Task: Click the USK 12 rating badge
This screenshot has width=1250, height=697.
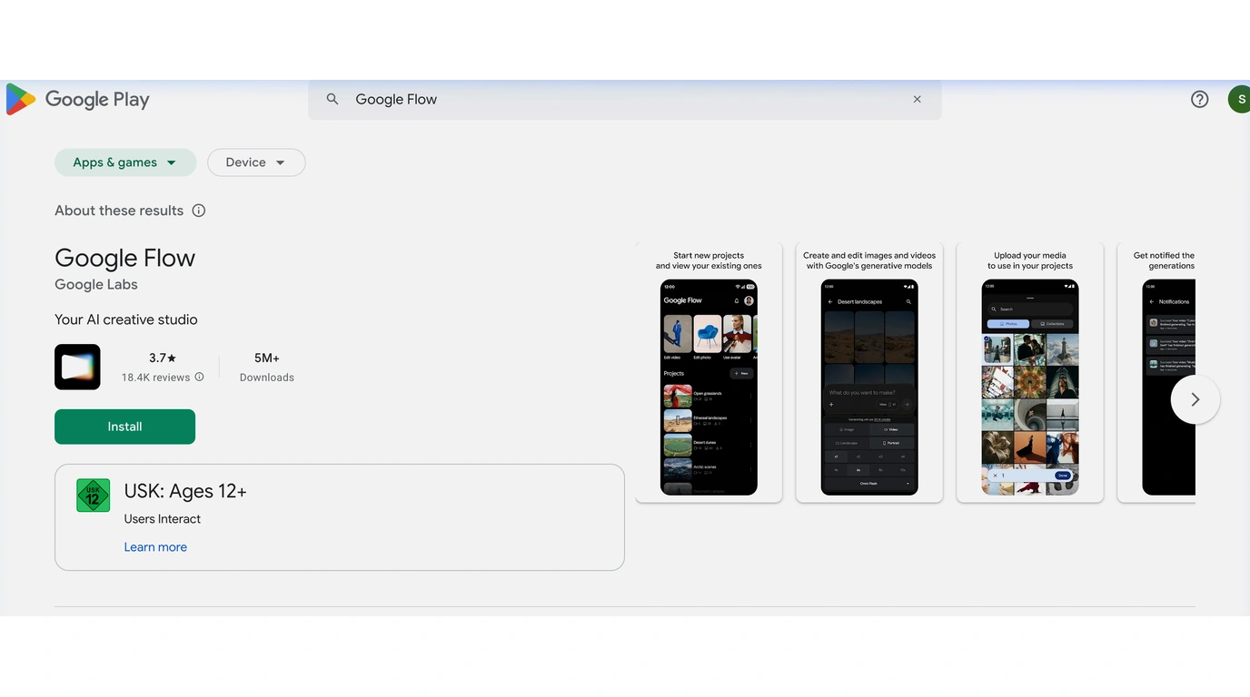Action: click(93, 496)
